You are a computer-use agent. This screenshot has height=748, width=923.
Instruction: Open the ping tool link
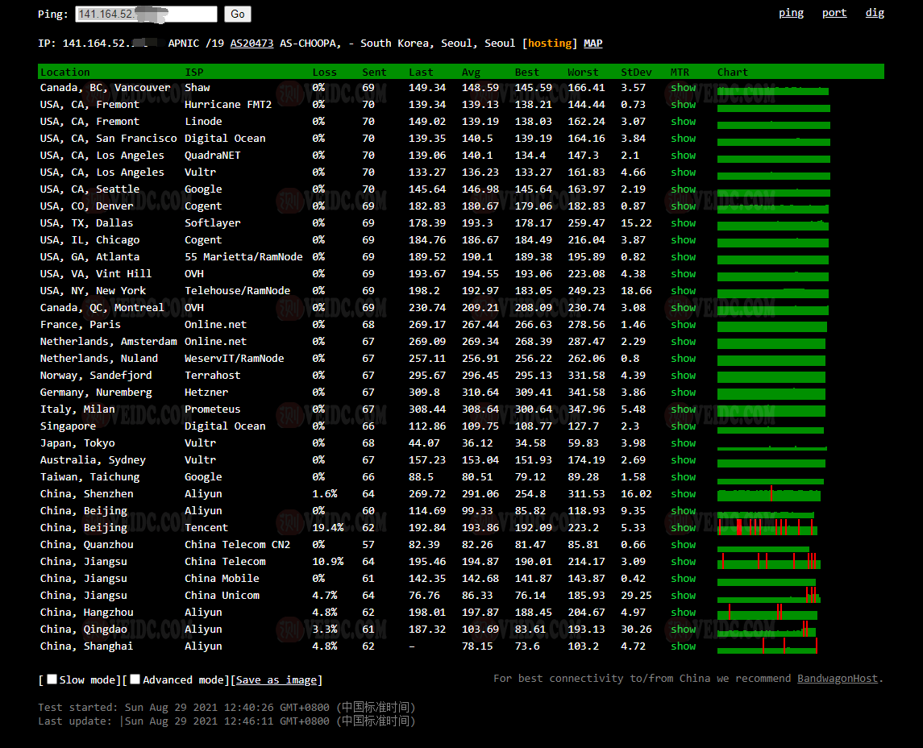pos(791,13)
